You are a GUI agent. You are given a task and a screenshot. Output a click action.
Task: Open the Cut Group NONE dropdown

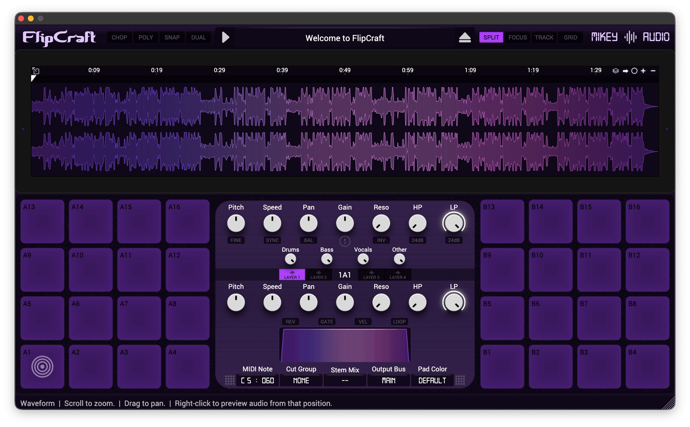301,381
